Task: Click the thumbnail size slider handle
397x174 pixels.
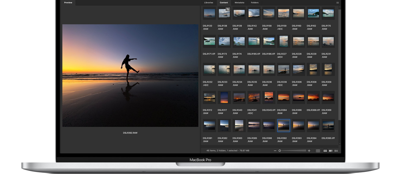Action: pos(280,151)
